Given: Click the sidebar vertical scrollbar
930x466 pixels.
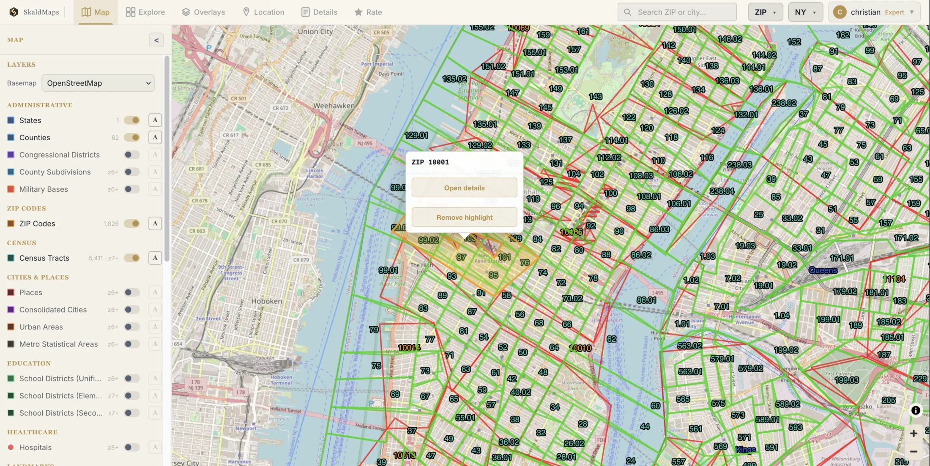Looking at the screenshot, I should [167, 158].
